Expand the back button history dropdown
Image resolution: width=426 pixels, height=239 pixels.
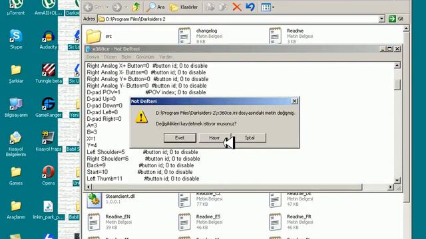tap(107, 7)
